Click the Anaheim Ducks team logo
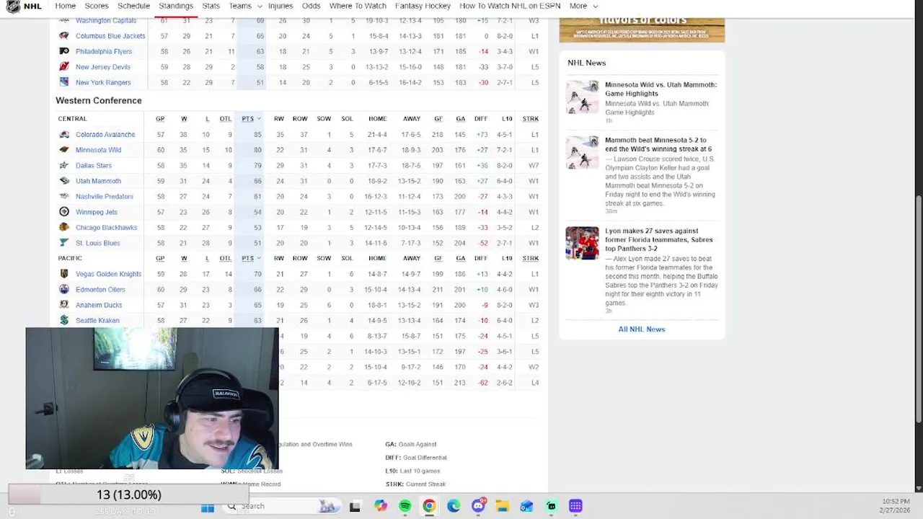Viewport: 923px width, 519px height. [64, 305]
